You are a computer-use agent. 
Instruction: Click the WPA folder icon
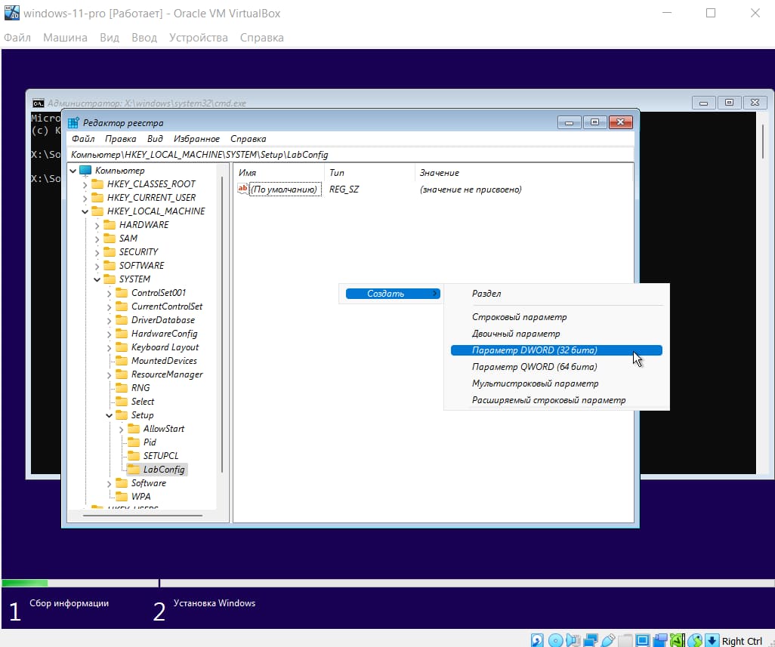point(122,496)
